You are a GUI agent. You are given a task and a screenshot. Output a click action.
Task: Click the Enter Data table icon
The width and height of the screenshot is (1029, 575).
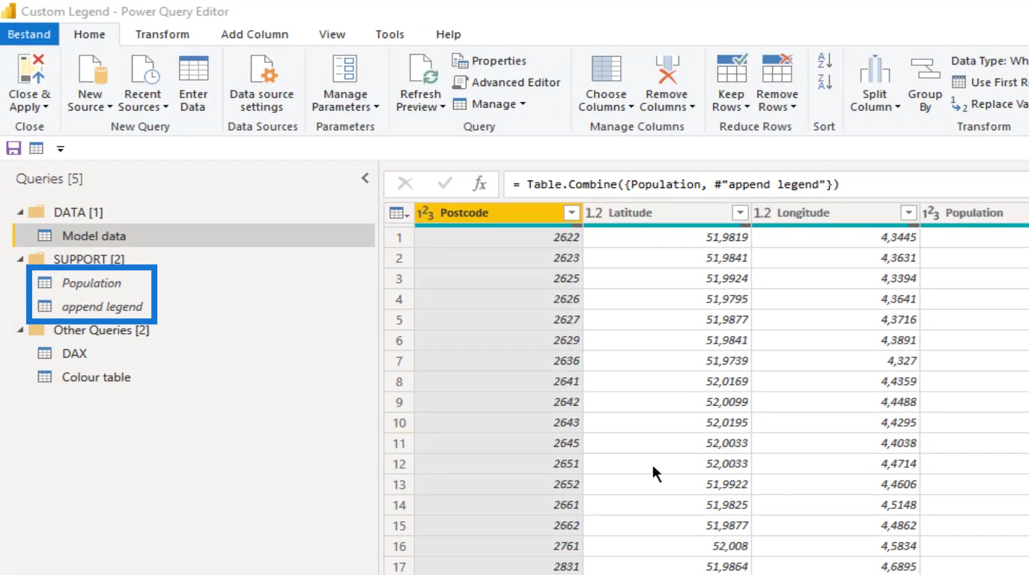pyautogui.click(x=193, y=69)
